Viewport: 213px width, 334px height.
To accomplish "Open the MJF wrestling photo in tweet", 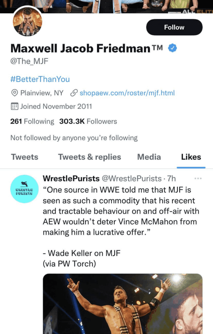I will 123,303.
